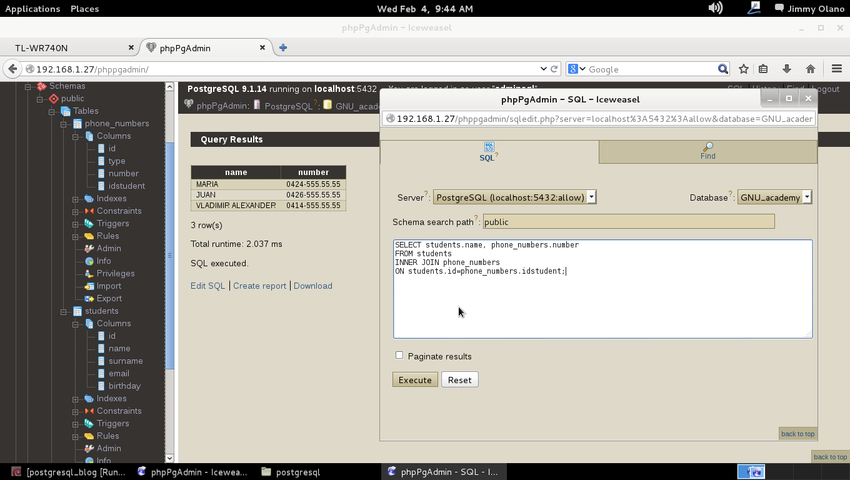Viewport: 850px width, 480px height.
Task: Click the Downloads arrow icon in toolbar
Action: 787,69
